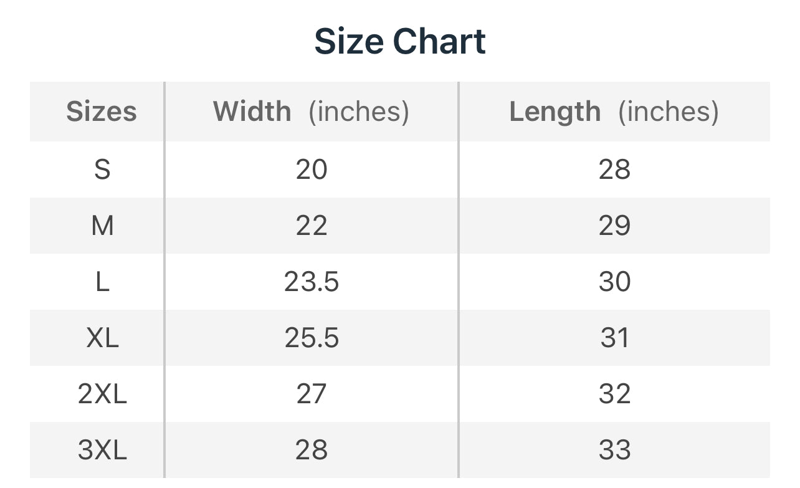Click the width value 20 for size S

(x=312, y=170)
